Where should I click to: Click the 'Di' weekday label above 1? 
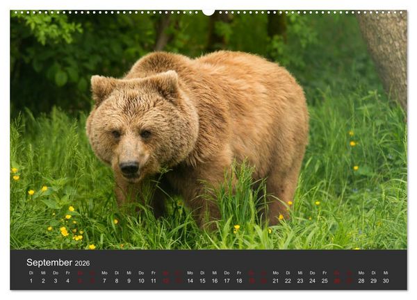(31, 273)
